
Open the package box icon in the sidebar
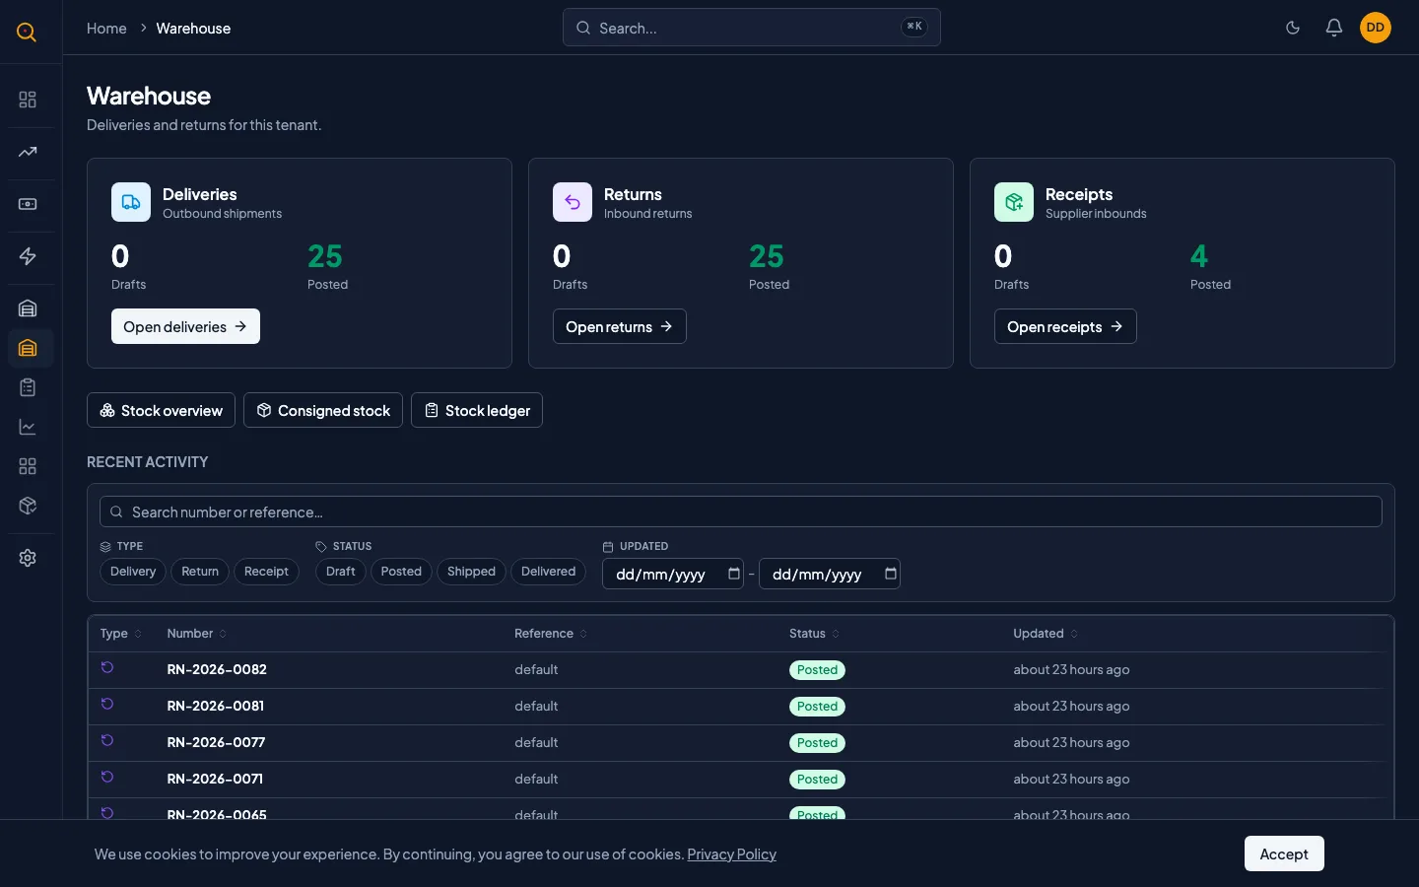coord(28,506)
